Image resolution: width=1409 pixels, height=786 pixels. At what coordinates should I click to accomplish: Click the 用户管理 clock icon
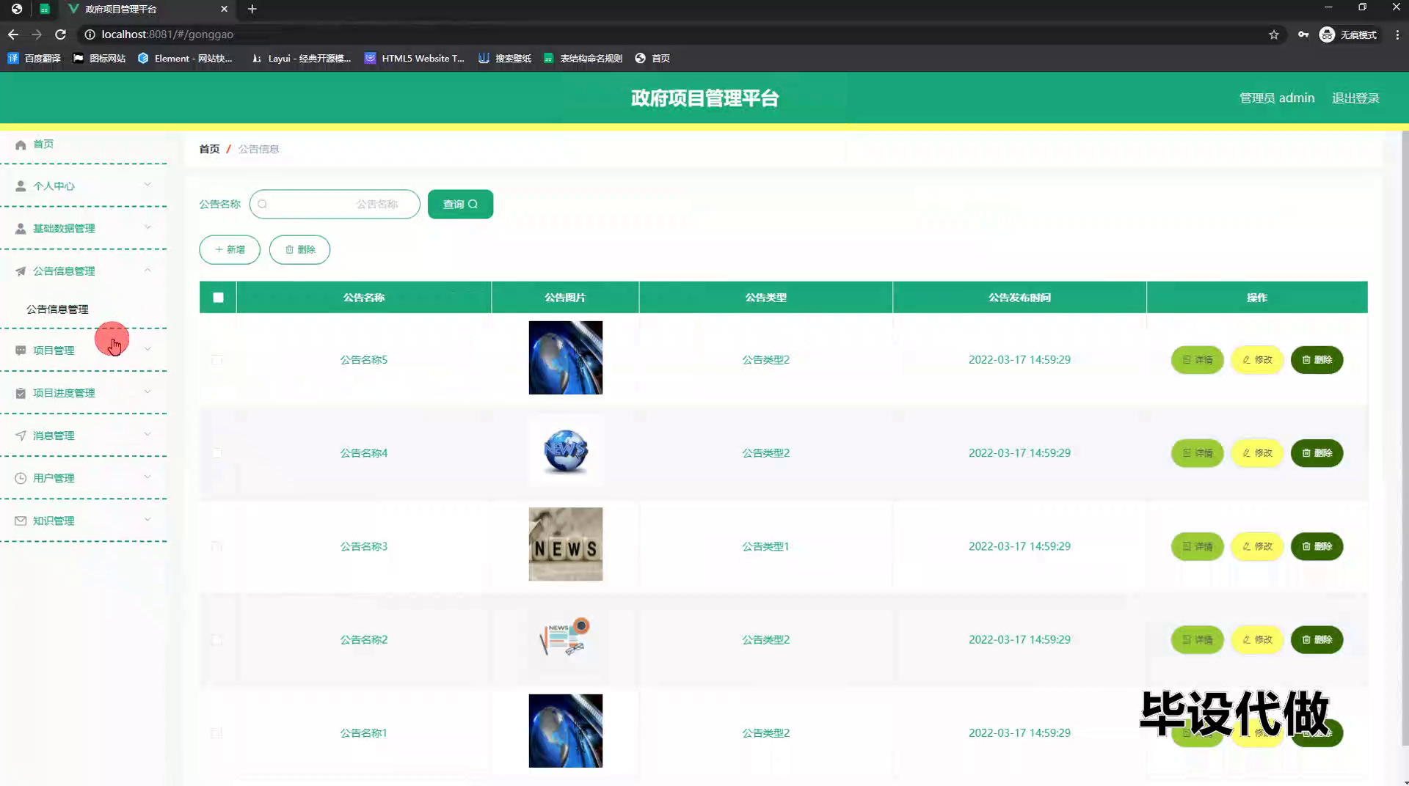pos(21,478)
